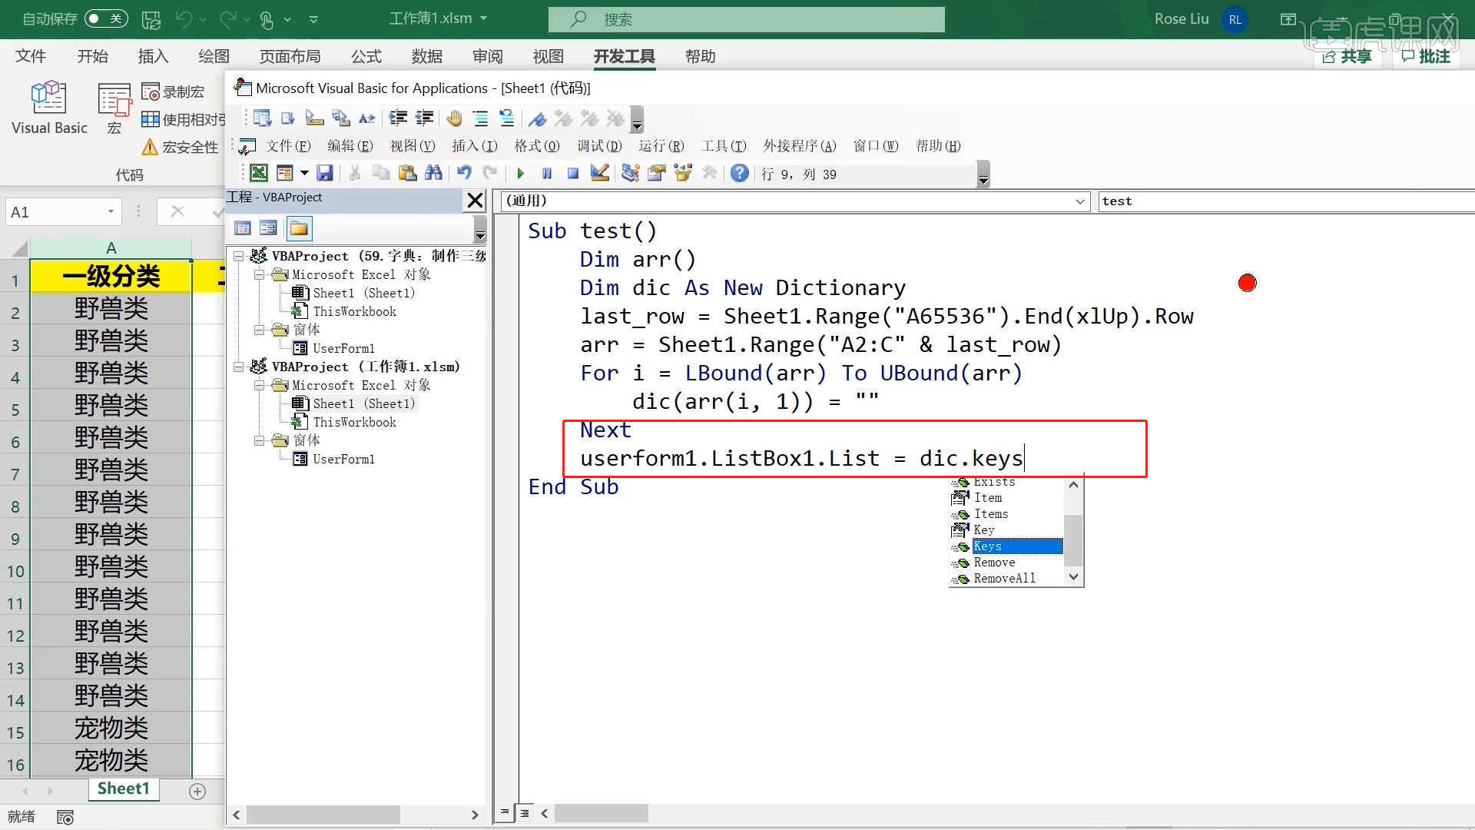Turn on the 自动保存 switch
Image resolution: width=1475 pixels, height=830 pixels.
click(106, 19)
